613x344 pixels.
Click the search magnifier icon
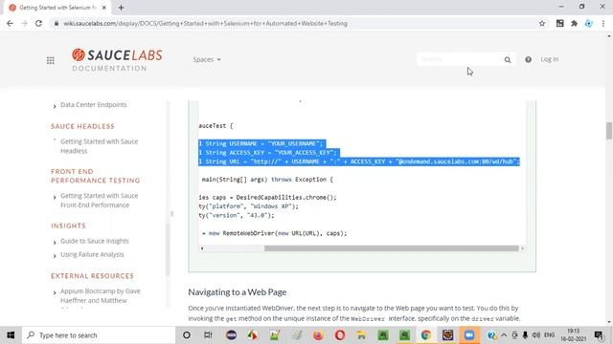coord(508,59)
